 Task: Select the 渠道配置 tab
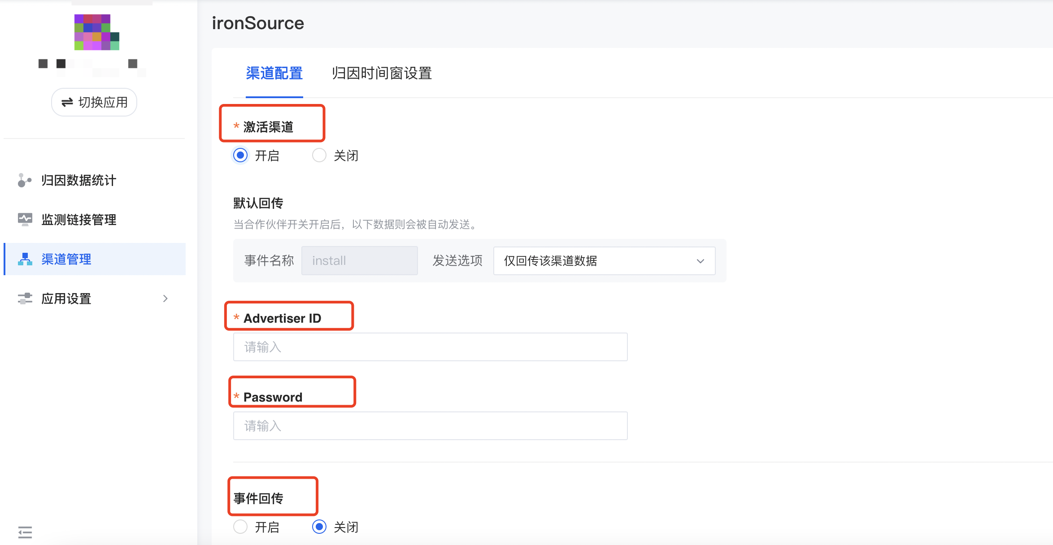coord(274,73)
